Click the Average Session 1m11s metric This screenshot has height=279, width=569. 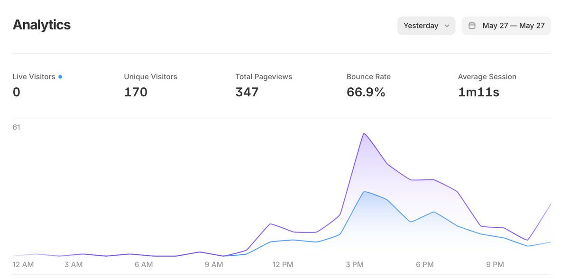click(478, 92)
